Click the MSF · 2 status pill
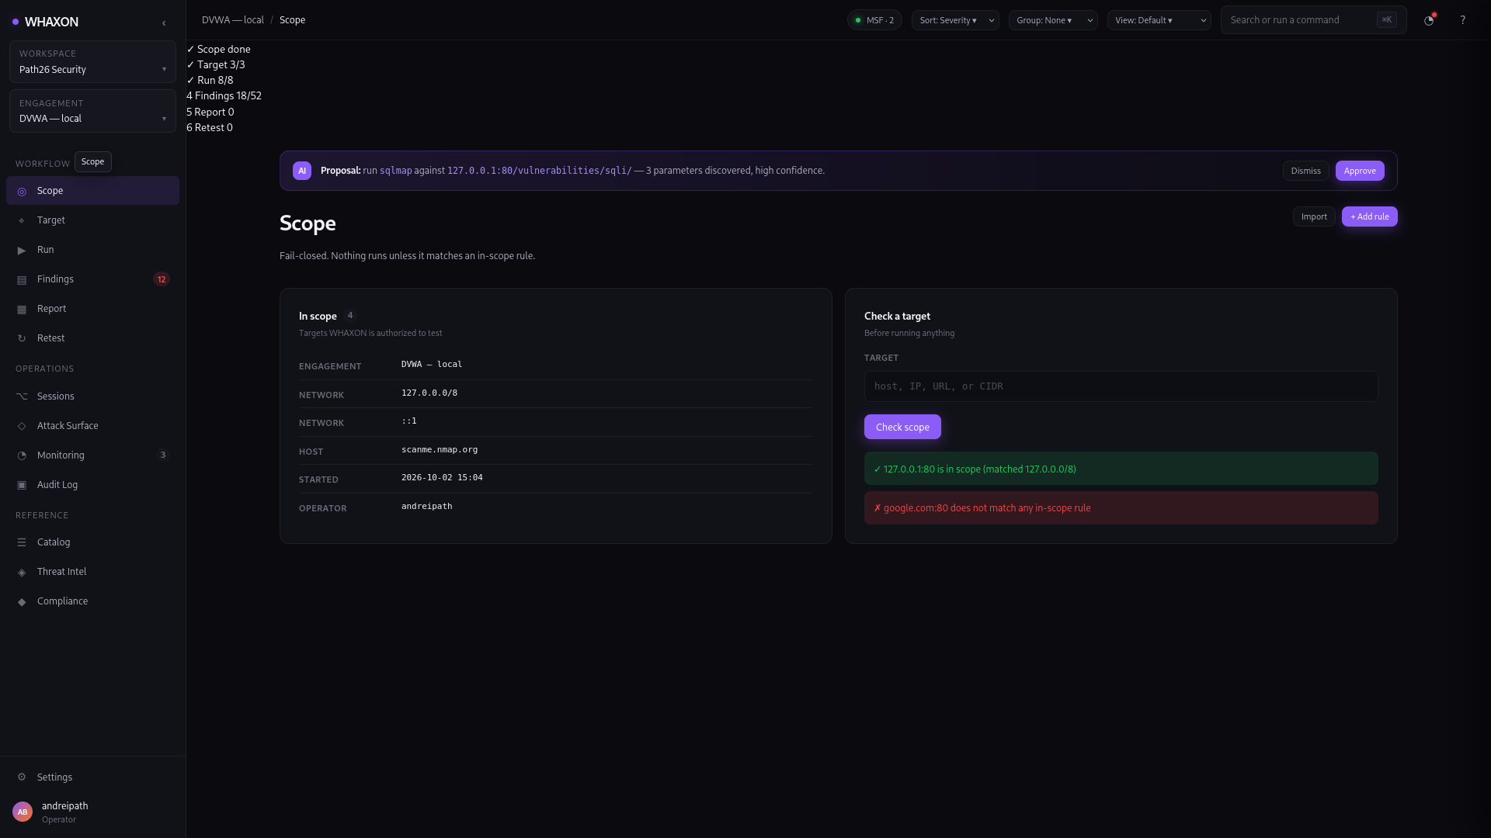This screenshot has width=1491, height=838. (x=874, y=20)
